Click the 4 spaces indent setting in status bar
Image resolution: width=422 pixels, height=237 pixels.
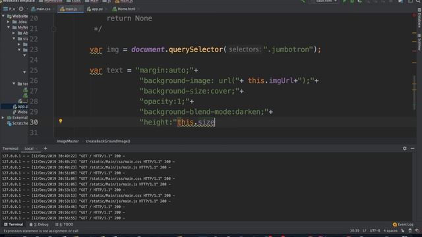click(x=390, y=230)
